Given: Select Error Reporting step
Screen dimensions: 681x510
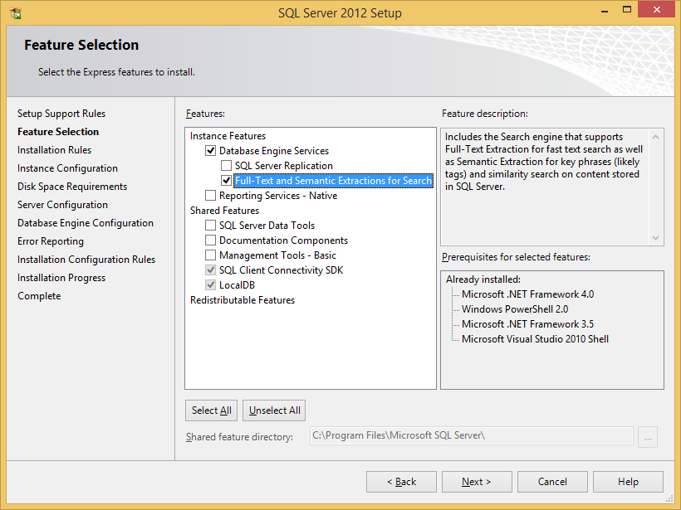Looking at the screenshot, I should pyautogui.click(x=51, y=241).
